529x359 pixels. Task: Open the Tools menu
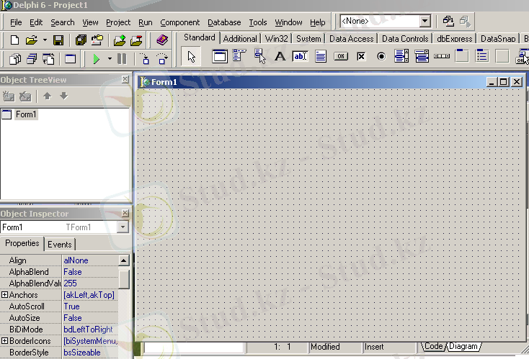[258, 22]
